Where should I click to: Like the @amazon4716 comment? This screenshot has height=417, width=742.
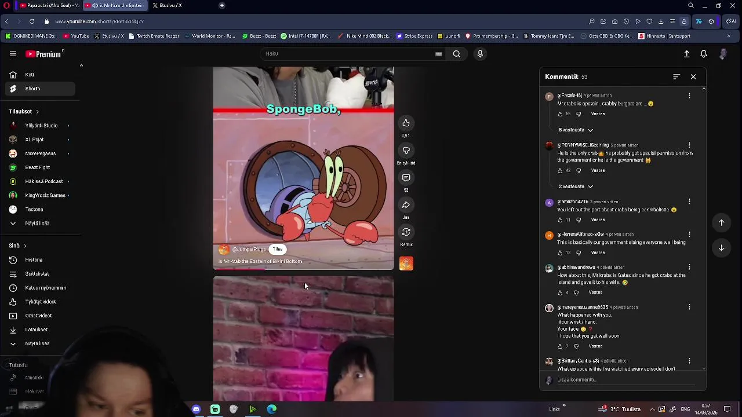tap(560, 220)
